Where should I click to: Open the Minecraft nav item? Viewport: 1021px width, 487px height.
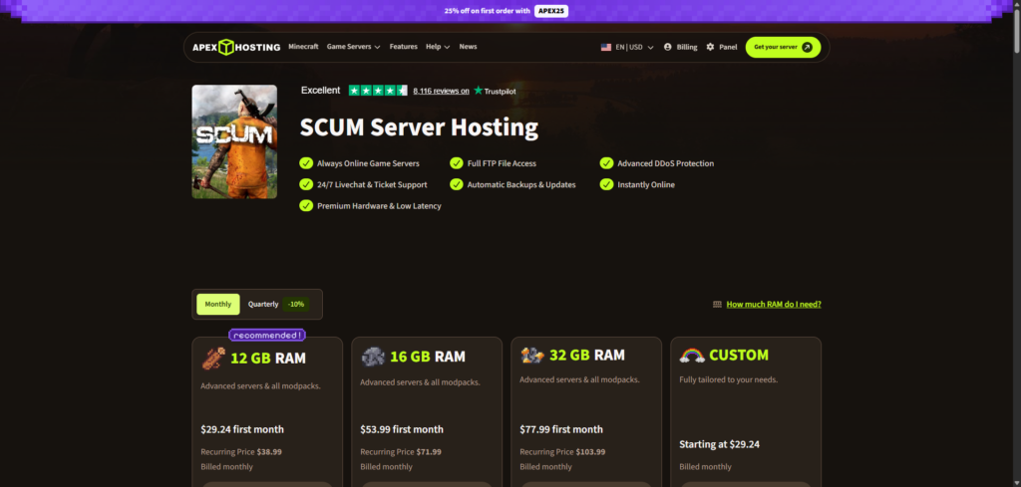pyautogui.click(x=303, y=47)
